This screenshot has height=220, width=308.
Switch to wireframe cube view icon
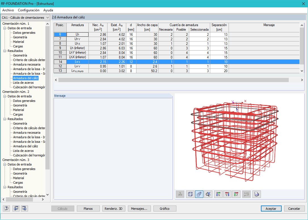pyautogui.click(x=190, y=194)
